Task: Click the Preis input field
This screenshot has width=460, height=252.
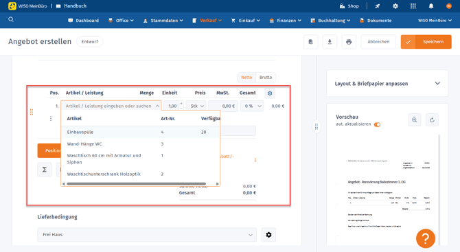Action: point(223,106)
